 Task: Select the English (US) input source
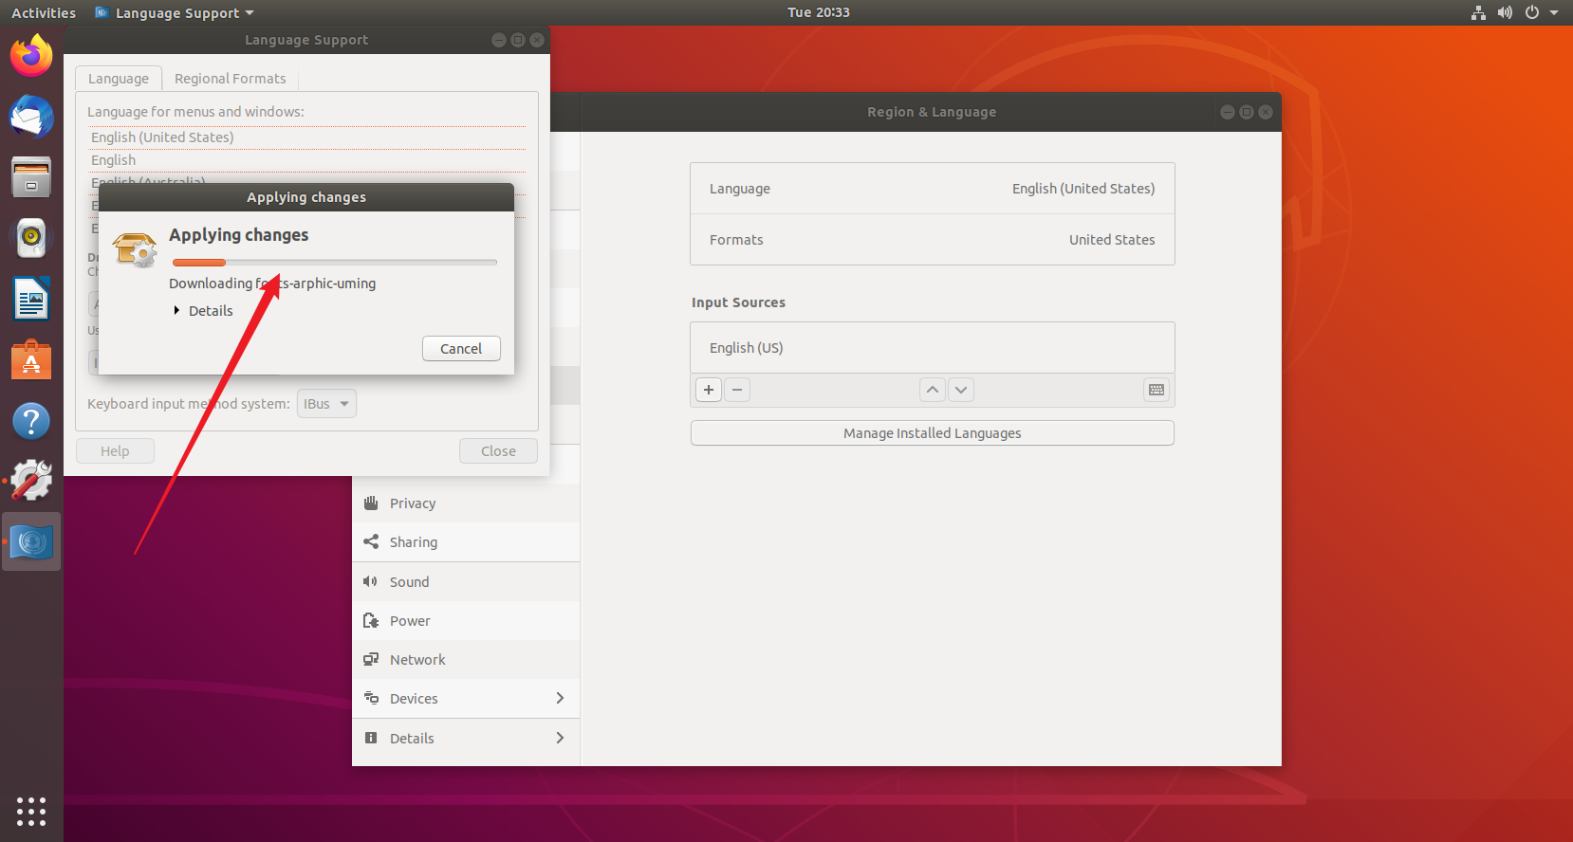tap(933, 348)
